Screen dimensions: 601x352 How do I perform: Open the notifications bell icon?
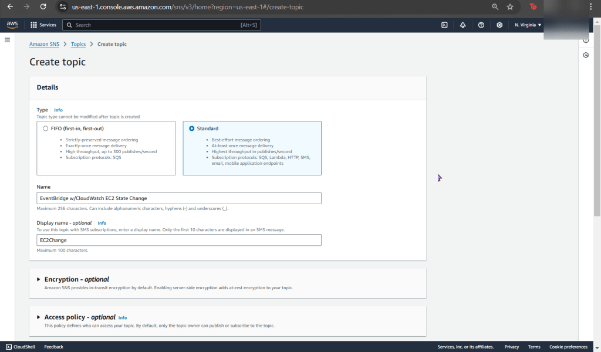(463, 25)
